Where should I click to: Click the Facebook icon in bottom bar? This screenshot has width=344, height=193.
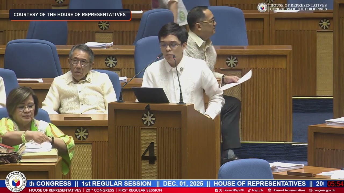click(x=216, y=190)
